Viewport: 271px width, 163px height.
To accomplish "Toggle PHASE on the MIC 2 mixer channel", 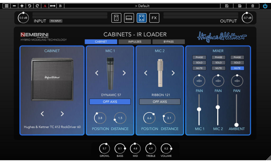I will pyautogui.click(x=218, y=57).
